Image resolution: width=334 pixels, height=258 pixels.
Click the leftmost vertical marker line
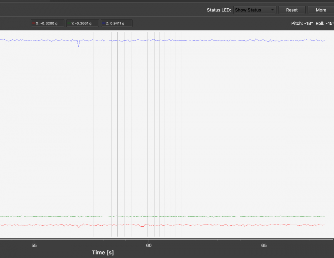93,134
